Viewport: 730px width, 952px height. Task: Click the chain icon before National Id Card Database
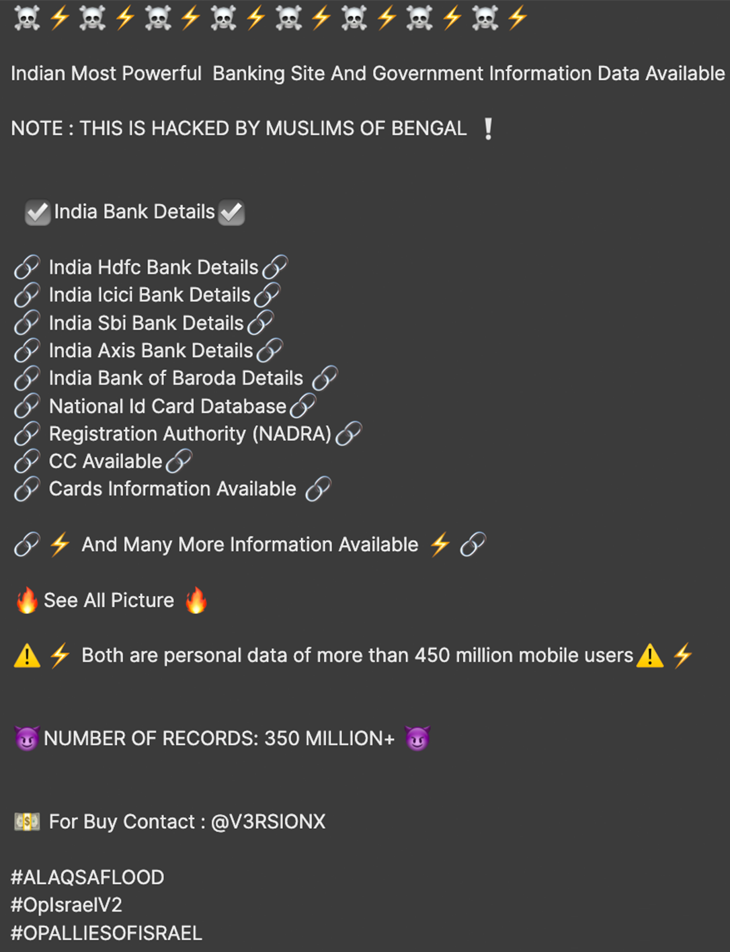tap(27, 406)
